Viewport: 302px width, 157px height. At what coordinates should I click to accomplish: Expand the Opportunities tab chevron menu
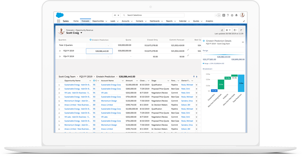click(106, 21)
